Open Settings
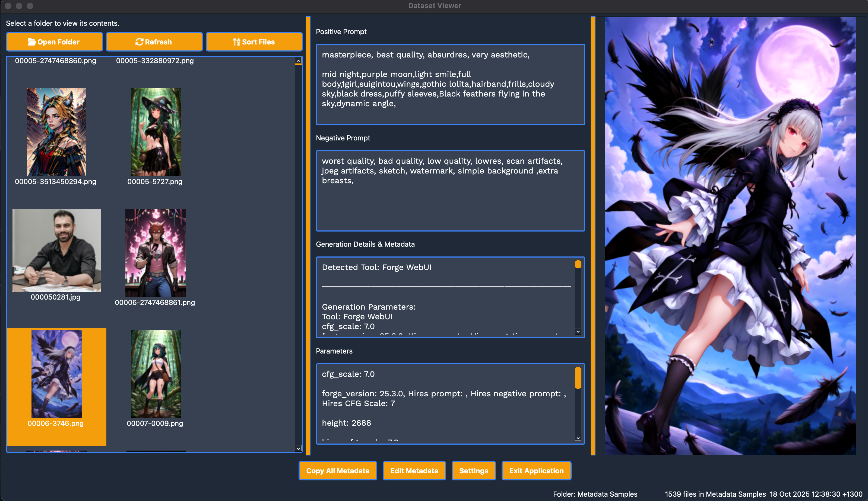This screenshot has width=868, height=501. 473,471
